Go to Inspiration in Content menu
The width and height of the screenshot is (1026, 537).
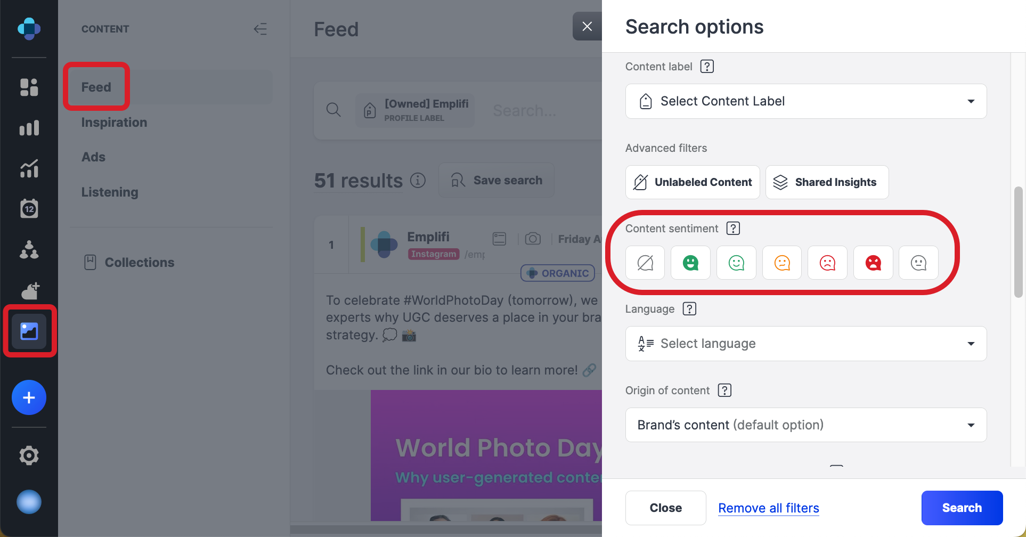click(114, 123)
